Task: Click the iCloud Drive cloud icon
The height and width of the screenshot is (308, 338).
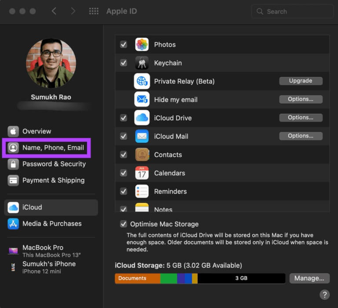Action: (142, 118)
